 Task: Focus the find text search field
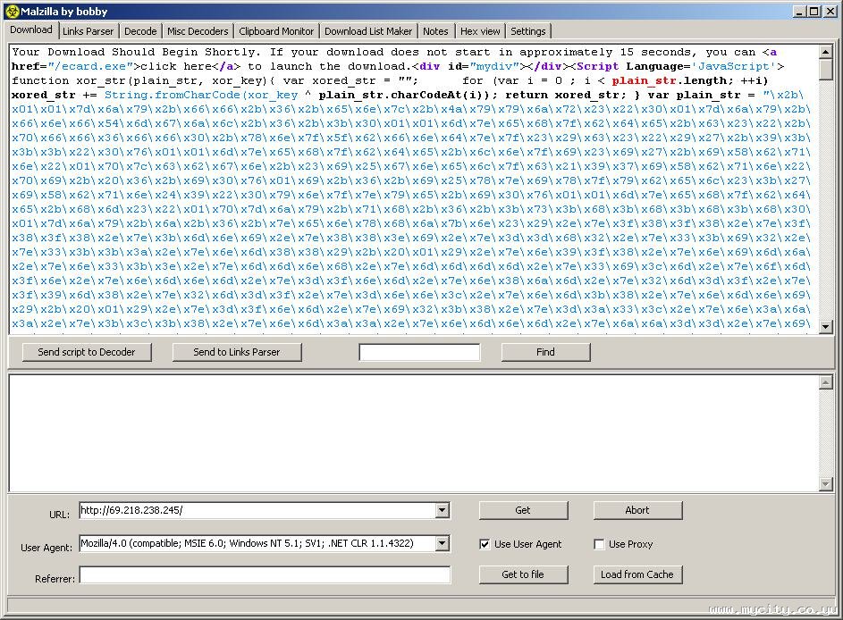click(419, 352)
